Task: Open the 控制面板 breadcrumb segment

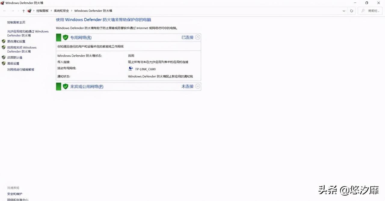Action: [42, 11]
